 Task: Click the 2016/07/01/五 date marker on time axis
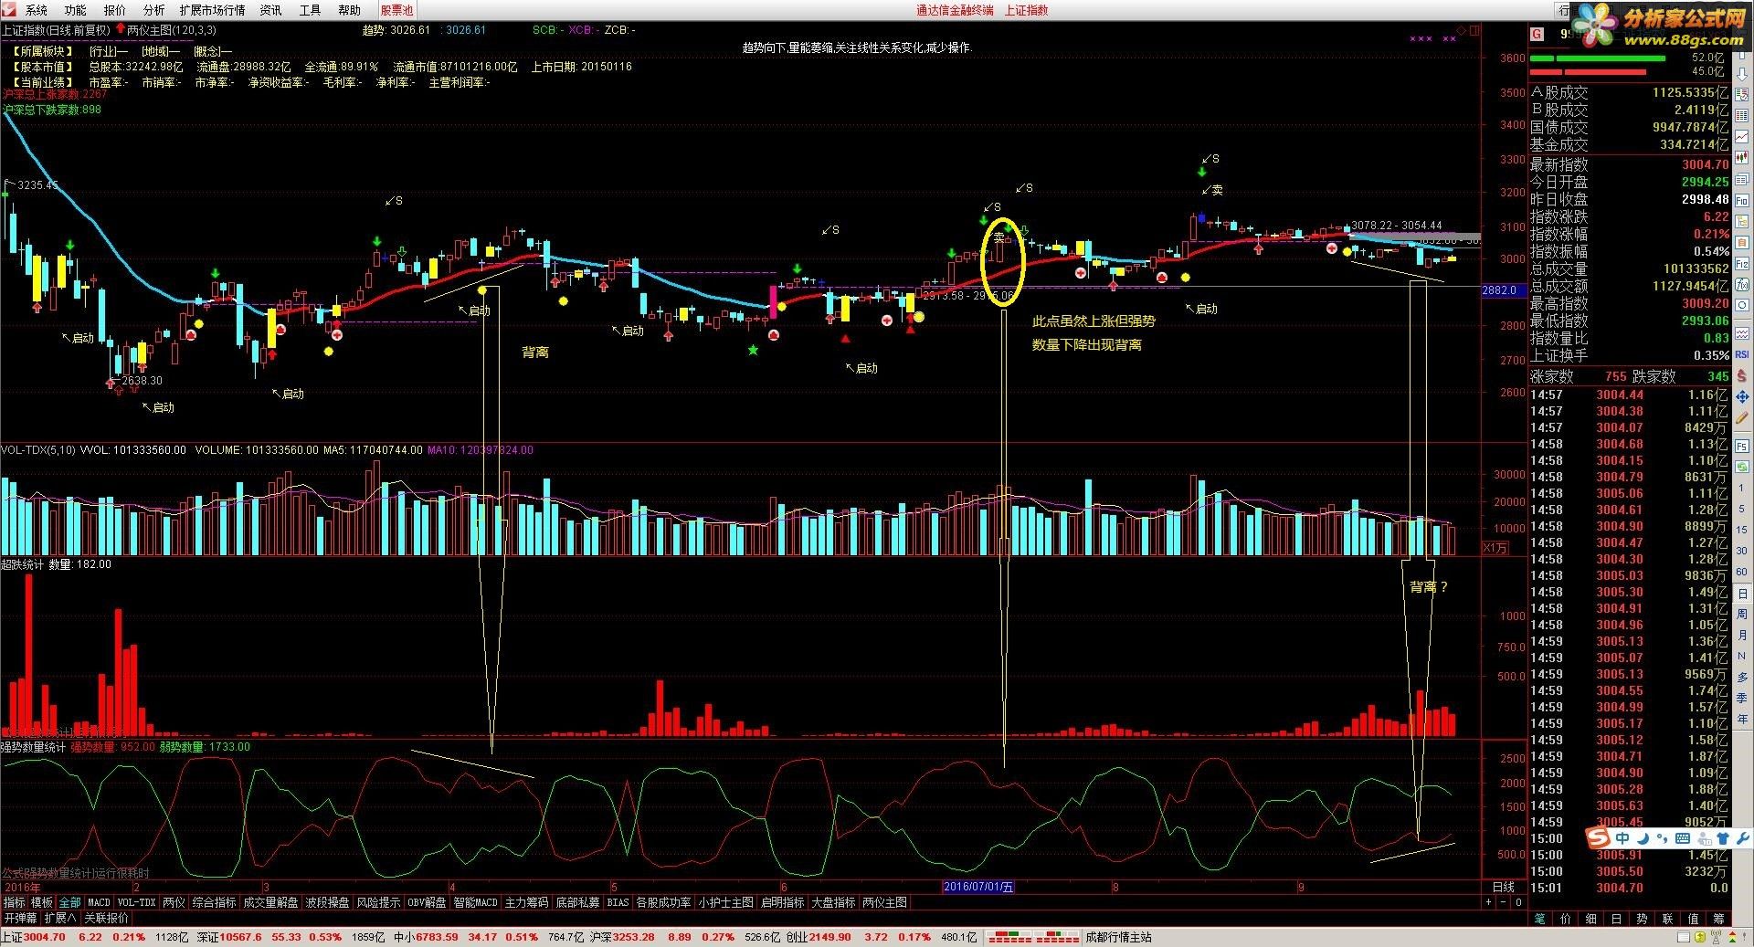click(978, 887)
